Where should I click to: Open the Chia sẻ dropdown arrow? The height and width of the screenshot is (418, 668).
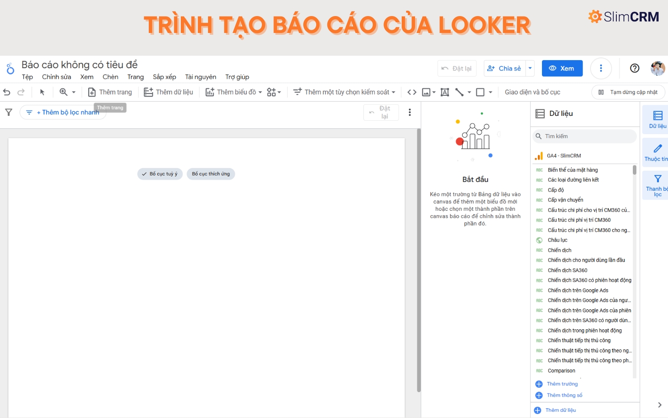530,68
